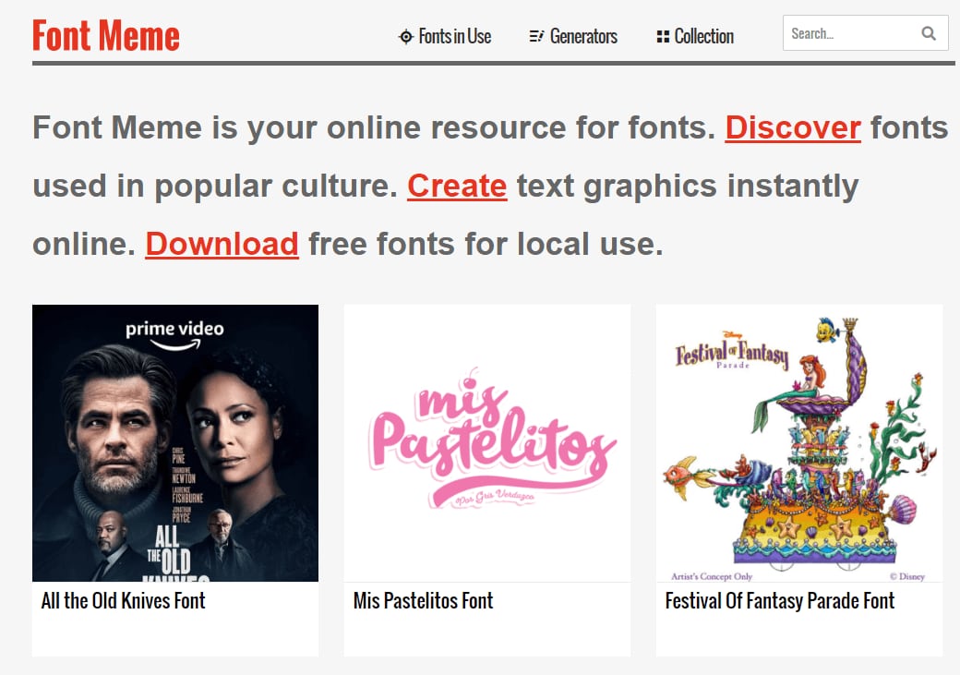Open the Festival of Fantasy Parade thumbnail
960x675 pixels.
click(x=799, y=443)
